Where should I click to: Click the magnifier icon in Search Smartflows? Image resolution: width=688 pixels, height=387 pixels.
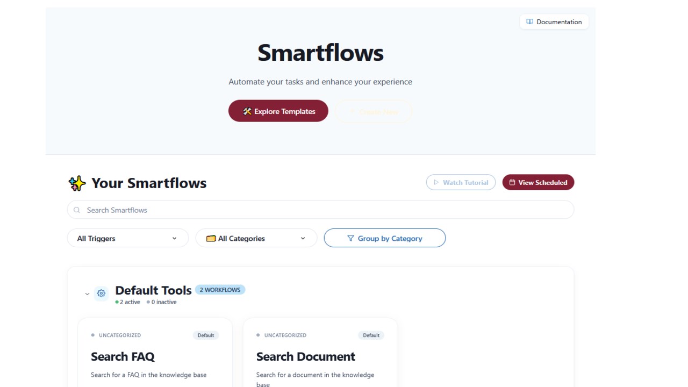[x=77, y=210]
